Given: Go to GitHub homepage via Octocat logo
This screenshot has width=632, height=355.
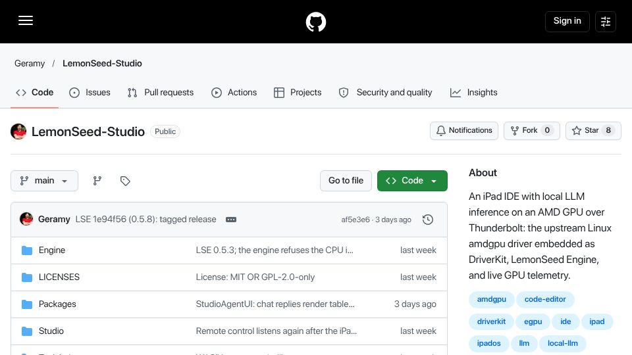Looking at the screenshot, I should point(315,22).
